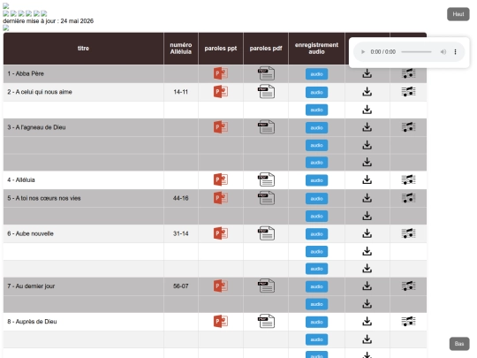Open sheet music for Au dernier jour
The width and height of the screenshot is (477, 358).
[x=409, y=286]
